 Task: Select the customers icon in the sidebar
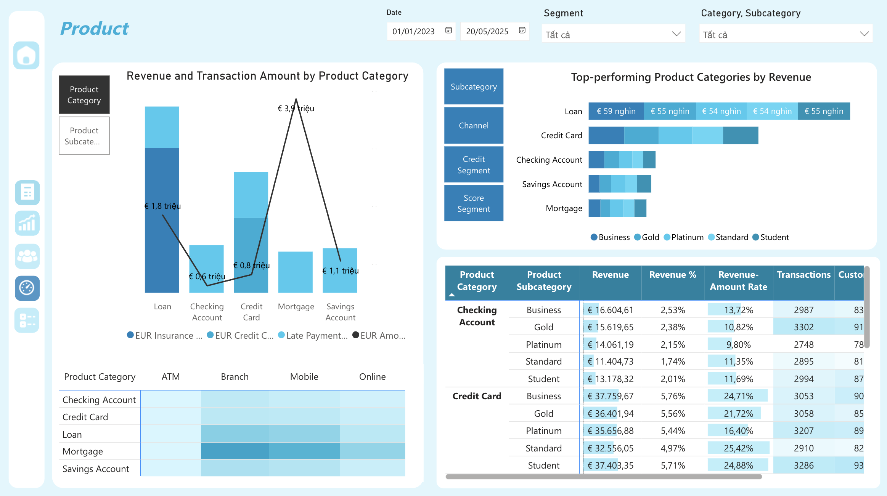tap(26, 256)
